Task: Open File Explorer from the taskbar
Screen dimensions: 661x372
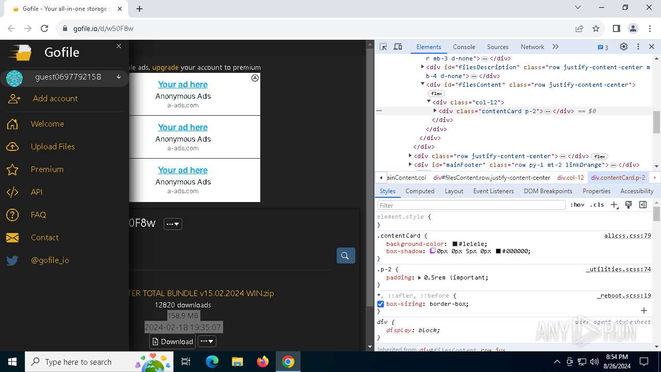Action: pos(237,362)
